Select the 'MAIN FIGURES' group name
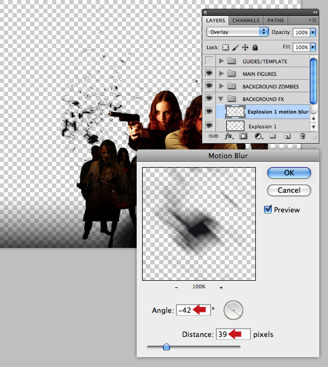Screen dimensions: 328x367 pyautogui.click(x=260, y=74)
